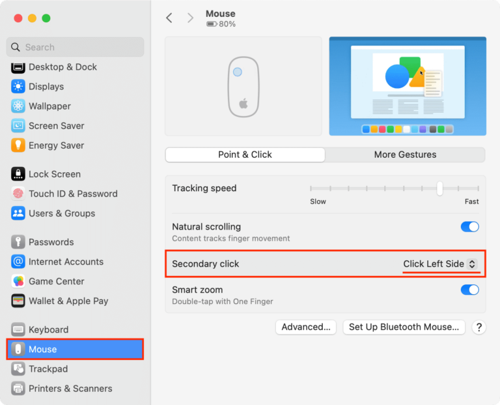The height and width of the screenshot is (405, 500).
Task: Open the Advanced… settings button
Action: (x=306, y=327)
